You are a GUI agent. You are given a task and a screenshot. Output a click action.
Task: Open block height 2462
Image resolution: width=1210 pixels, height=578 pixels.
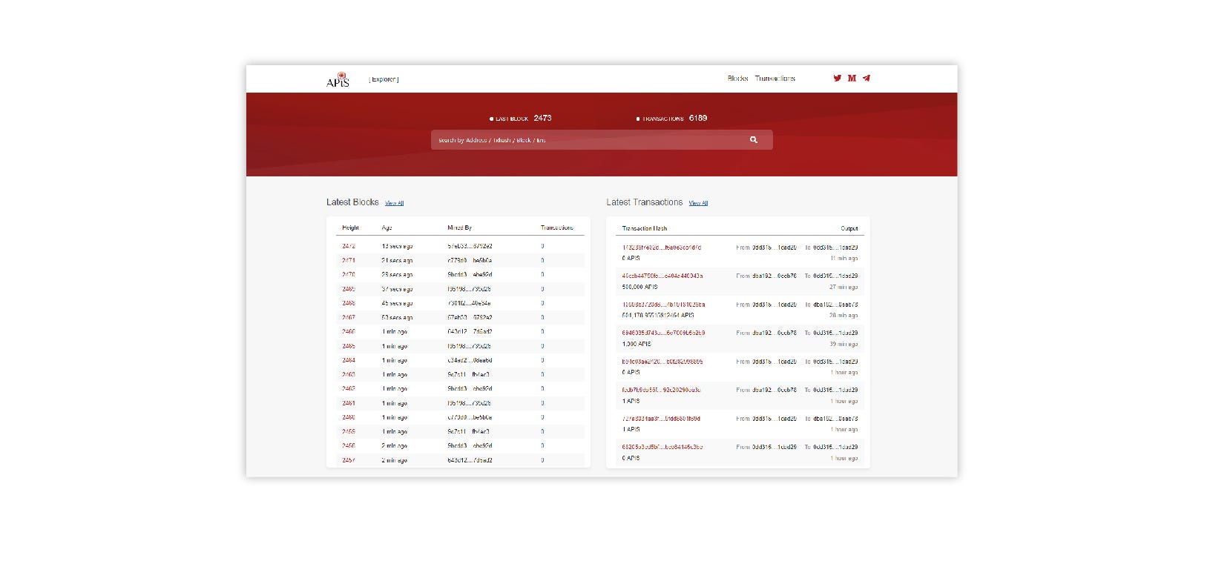coord(349,388)
